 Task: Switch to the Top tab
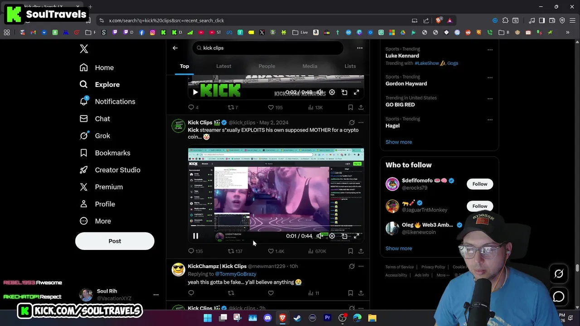pyautogui.click(x=184, y=66)
